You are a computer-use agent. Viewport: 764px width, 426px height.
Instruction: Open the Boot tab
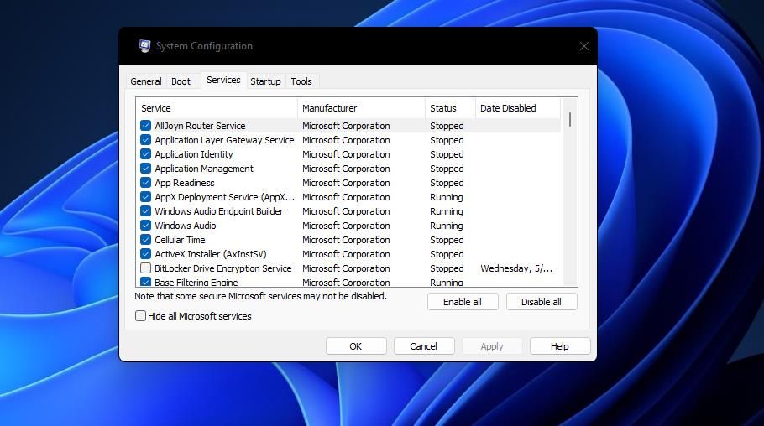tap(181, 81)
